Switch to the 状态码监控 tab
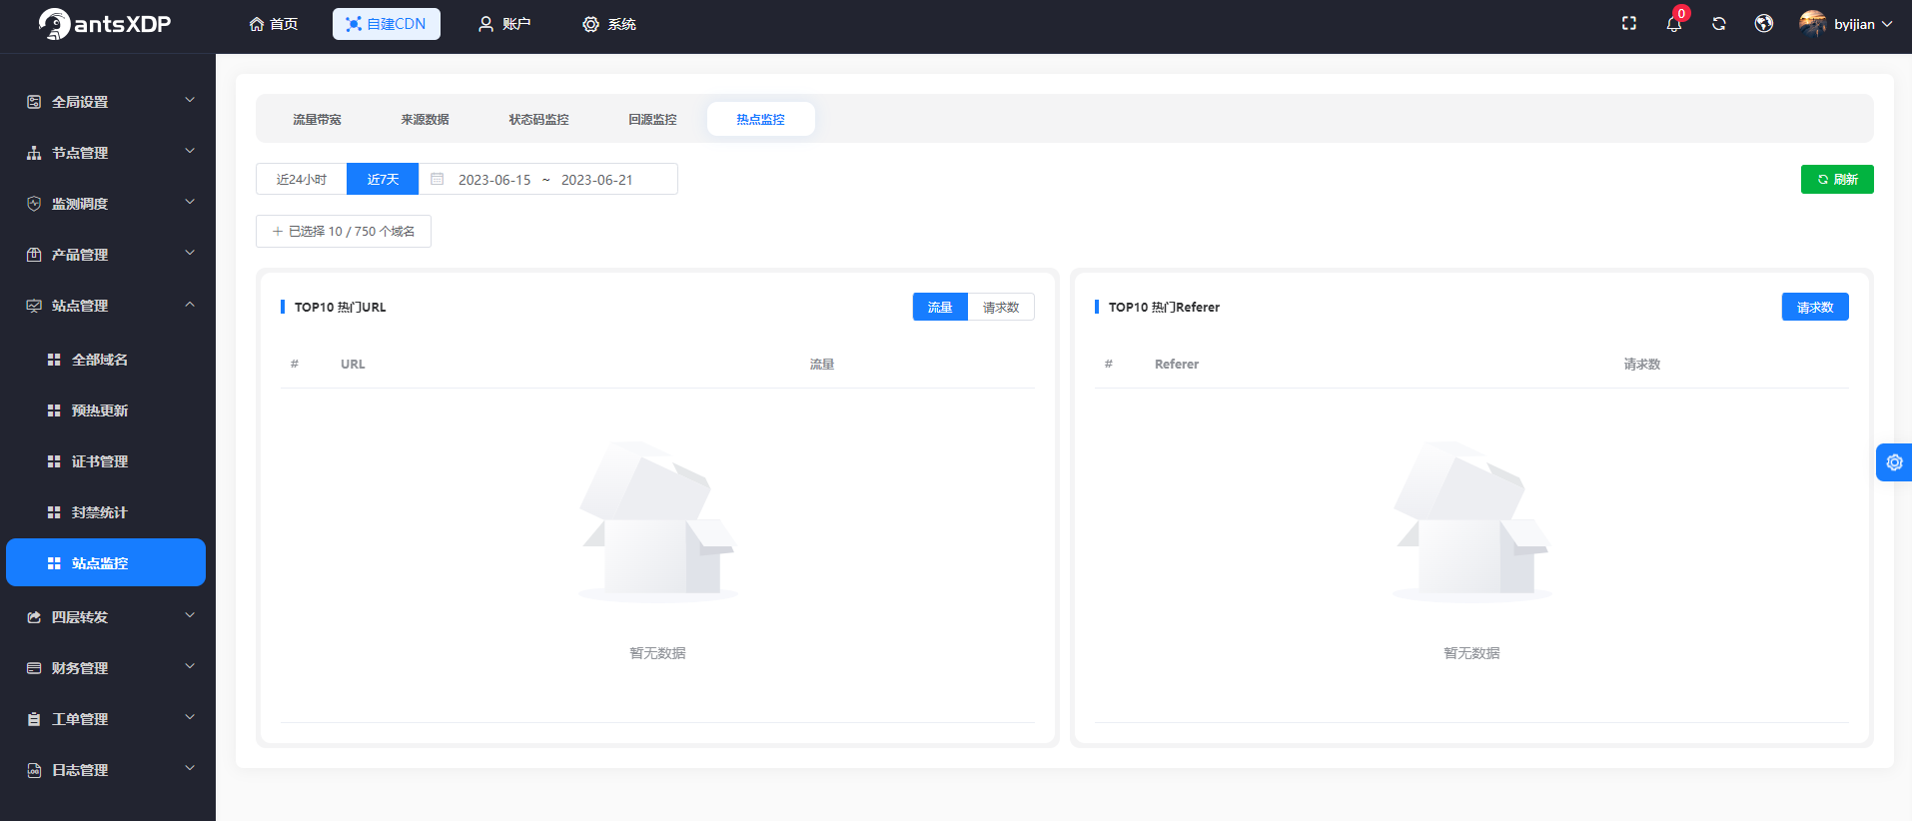1912x821 pixels. 538,119
